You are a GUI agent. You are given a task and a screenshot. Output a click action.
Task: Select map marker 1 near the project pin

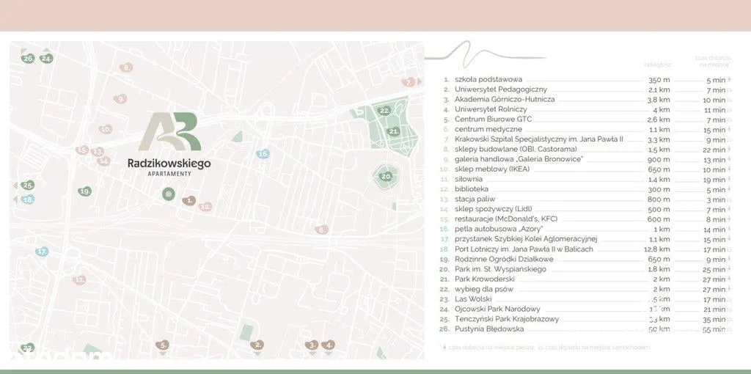(189, 200)
